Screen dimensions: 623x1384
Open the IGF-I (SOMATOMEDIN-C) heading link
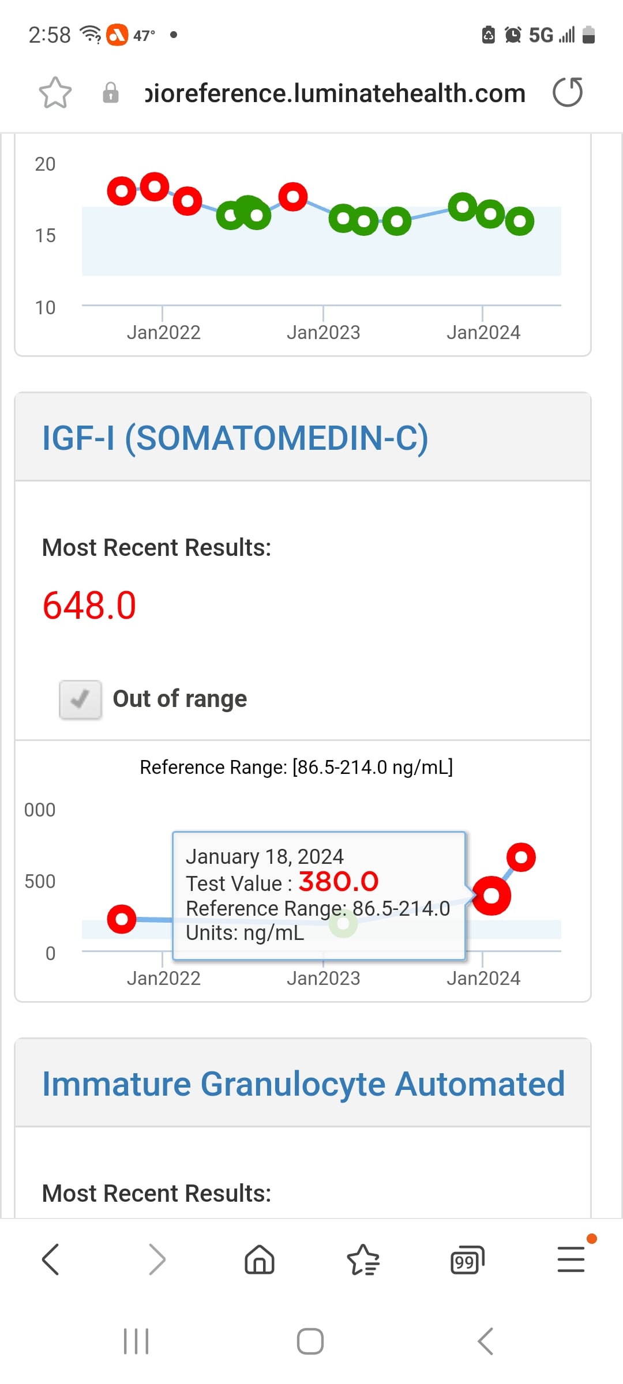[x=235, y=438]
